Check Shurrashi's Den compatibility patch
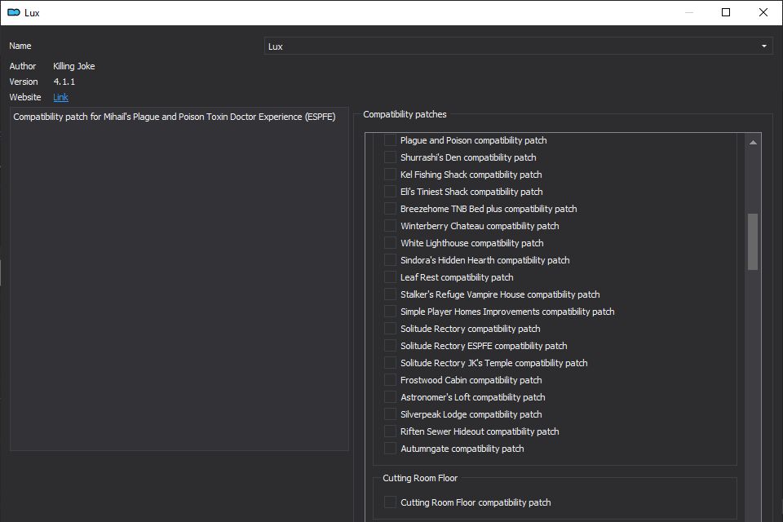The width and height of the screenshot is (783, 522). click(x=390, y=157)
